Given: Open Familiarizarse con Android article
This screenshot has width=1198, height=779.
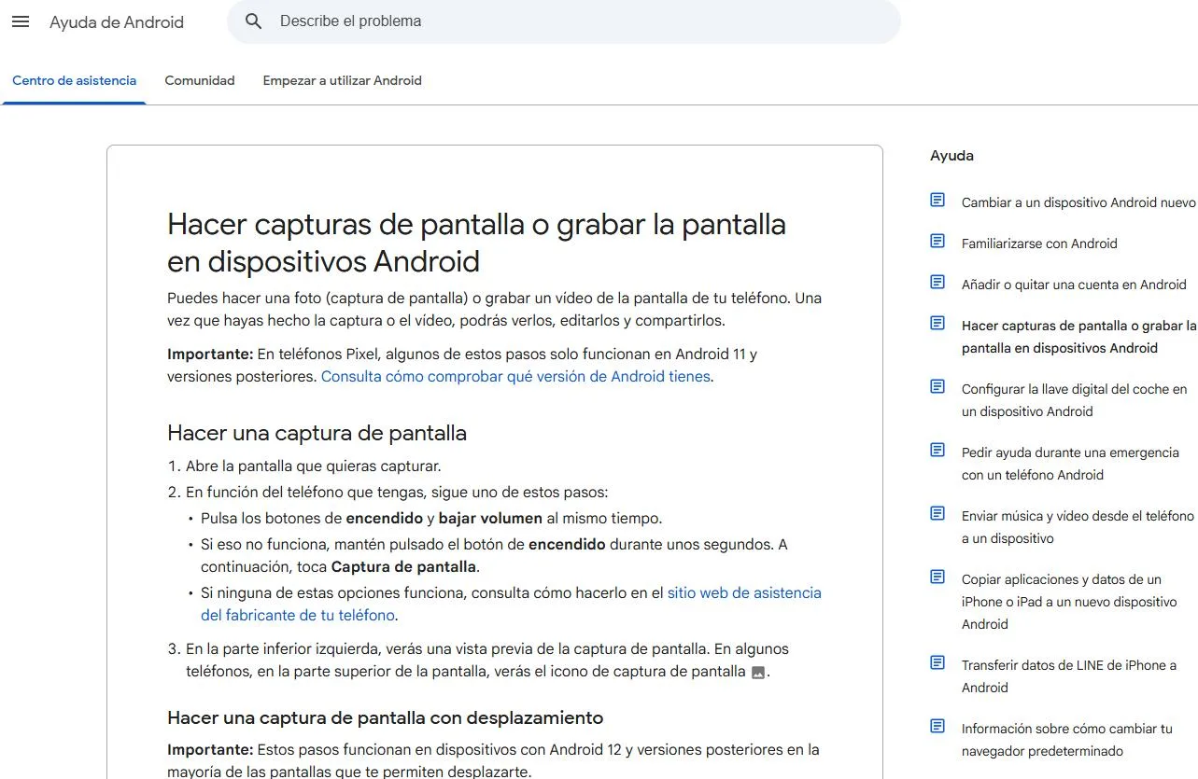Looking at the screenshot, I should point(1039,243).
